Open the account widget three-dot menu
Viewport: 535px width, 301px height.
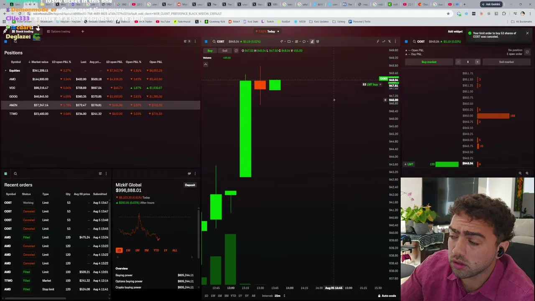pyautogui.click(x=195, y=173)
